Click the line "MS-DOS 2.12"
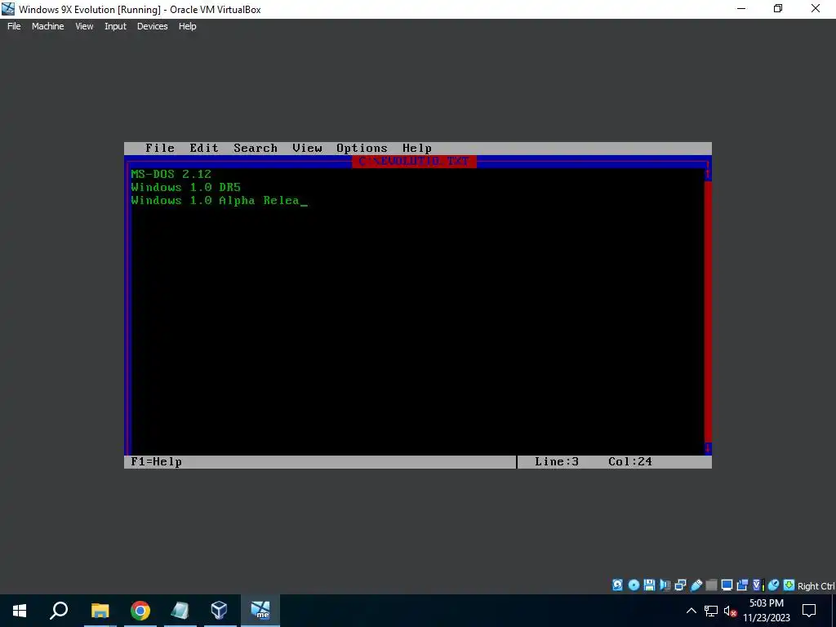 click(x=171, y=175)
